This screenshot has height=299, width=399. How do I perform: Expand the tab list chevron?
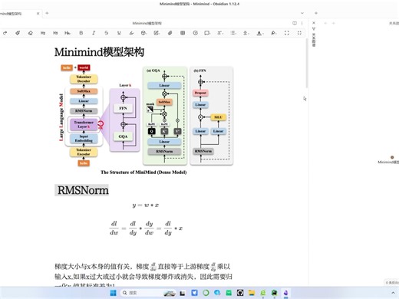click(x=302, y=13)
